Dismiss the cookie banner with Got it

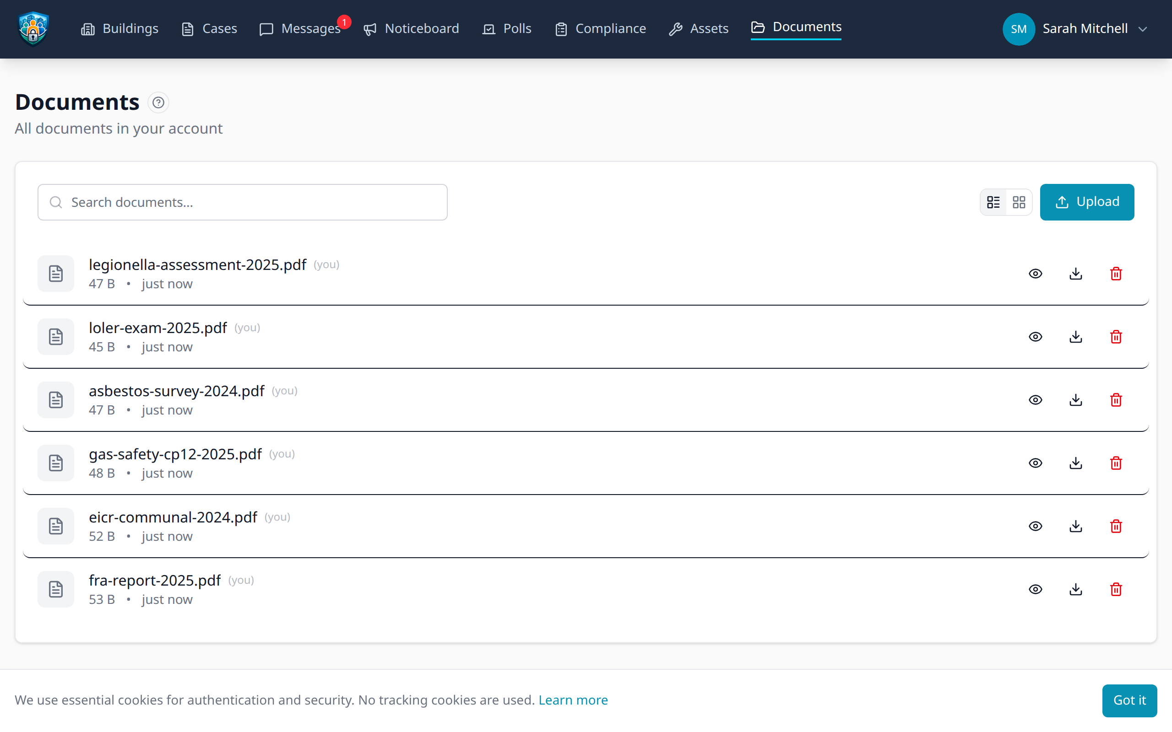click(x=1129, y=700)
